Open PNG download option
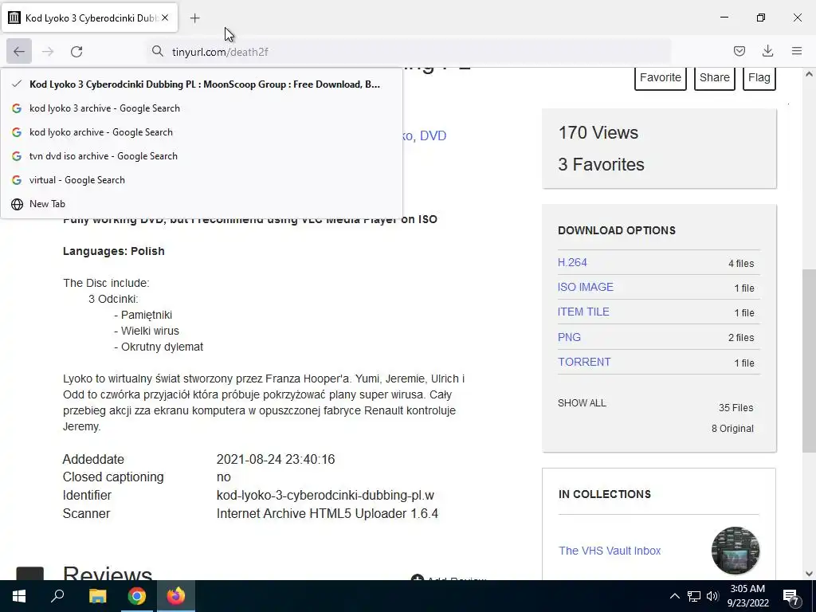 569,337
